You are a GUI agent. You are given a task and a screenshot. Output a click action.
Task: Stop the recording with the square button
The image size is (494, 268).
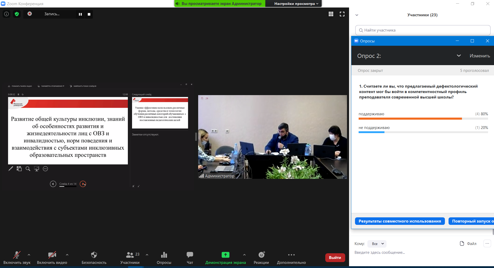(x=89, y=14)
